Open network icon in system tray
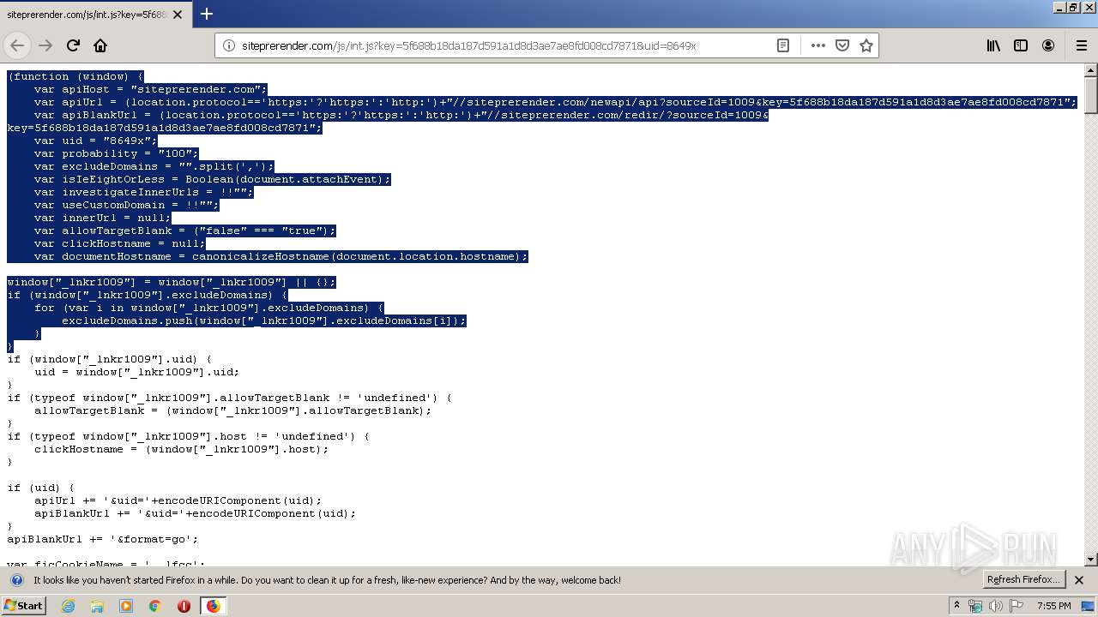1098x617 pixels. 975,606
